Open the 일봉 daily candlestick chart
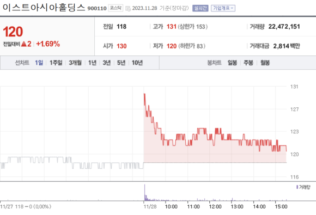Viewport: 316px width, 215px height. 232,63
